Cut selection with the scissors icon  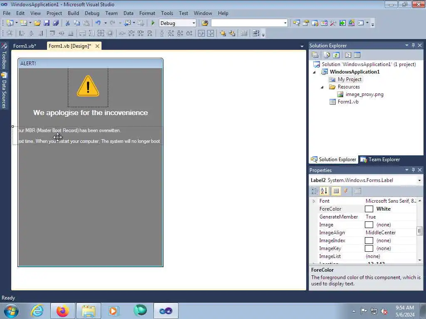(68, 23)
